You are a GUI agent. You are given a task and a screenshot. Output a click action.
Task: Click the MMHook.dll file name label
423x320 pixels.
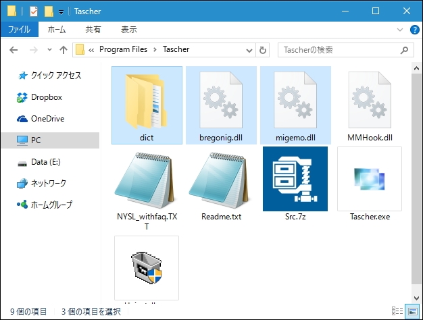(370, 138)
